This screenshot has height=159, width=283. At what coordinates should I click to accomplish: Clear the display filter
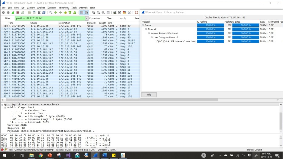click(109, 18)
